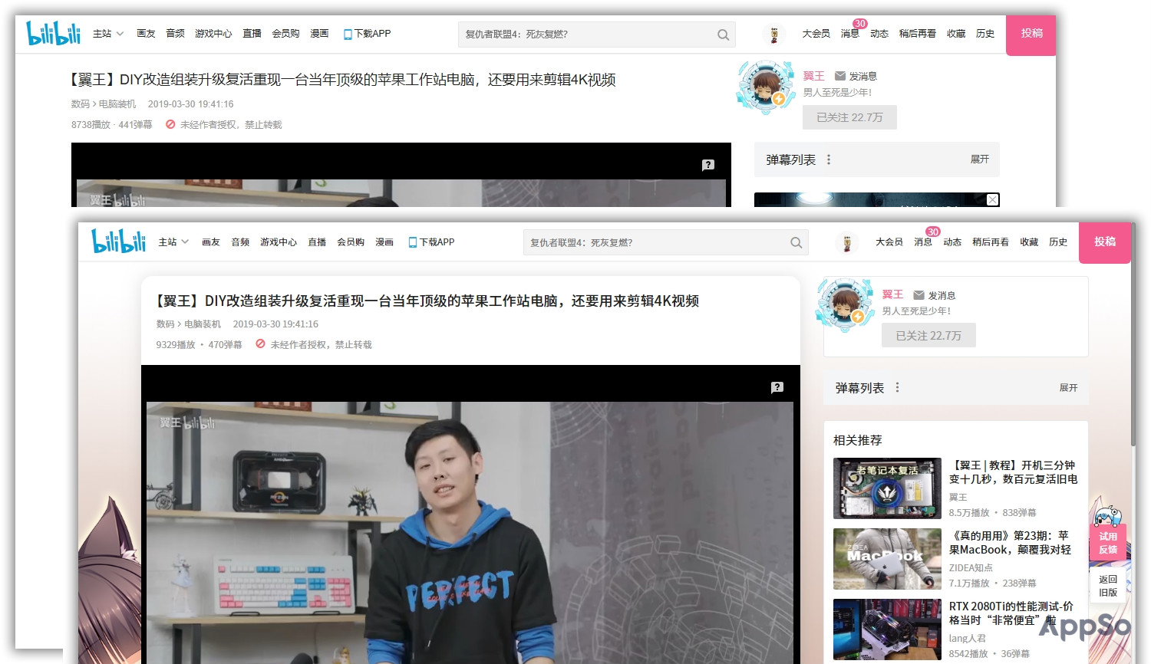Select 直播 in the navigation bar
This screenshot has height=664, width=1151.
(x=317, y=242)
